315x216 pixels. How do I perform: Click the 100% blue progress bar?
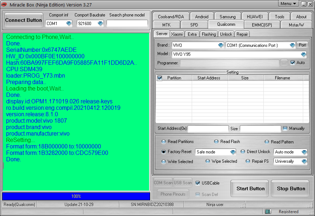point(76,196)
